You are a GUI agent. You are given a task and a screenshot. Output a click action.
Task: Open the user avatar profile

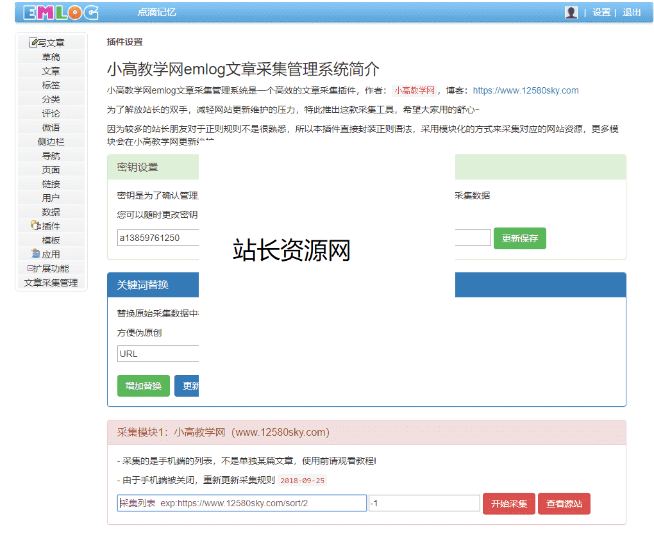571,12
